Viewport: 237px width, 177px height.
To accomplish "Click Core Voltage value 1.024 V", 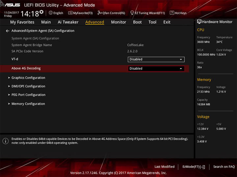I will click(221, 55).
